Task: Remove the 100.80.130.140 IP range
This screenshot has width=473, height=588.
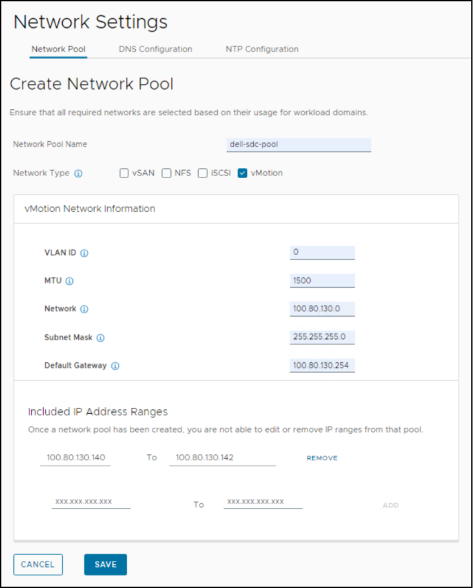Action: coord(322,458)
